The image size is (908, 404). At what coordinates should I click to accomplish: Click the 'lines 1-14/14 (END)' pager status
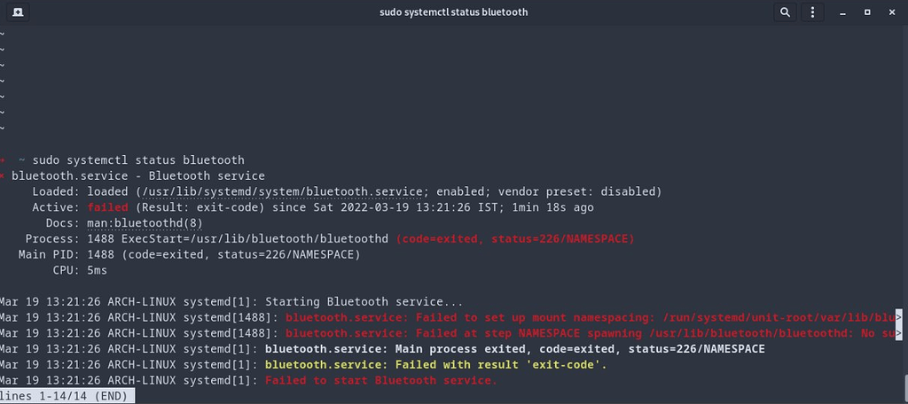coord(67,396)
